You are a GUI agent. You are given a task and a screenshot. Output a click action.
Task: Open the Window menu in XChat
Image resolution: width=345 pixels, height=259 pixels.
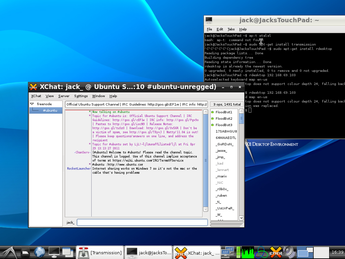98,96
